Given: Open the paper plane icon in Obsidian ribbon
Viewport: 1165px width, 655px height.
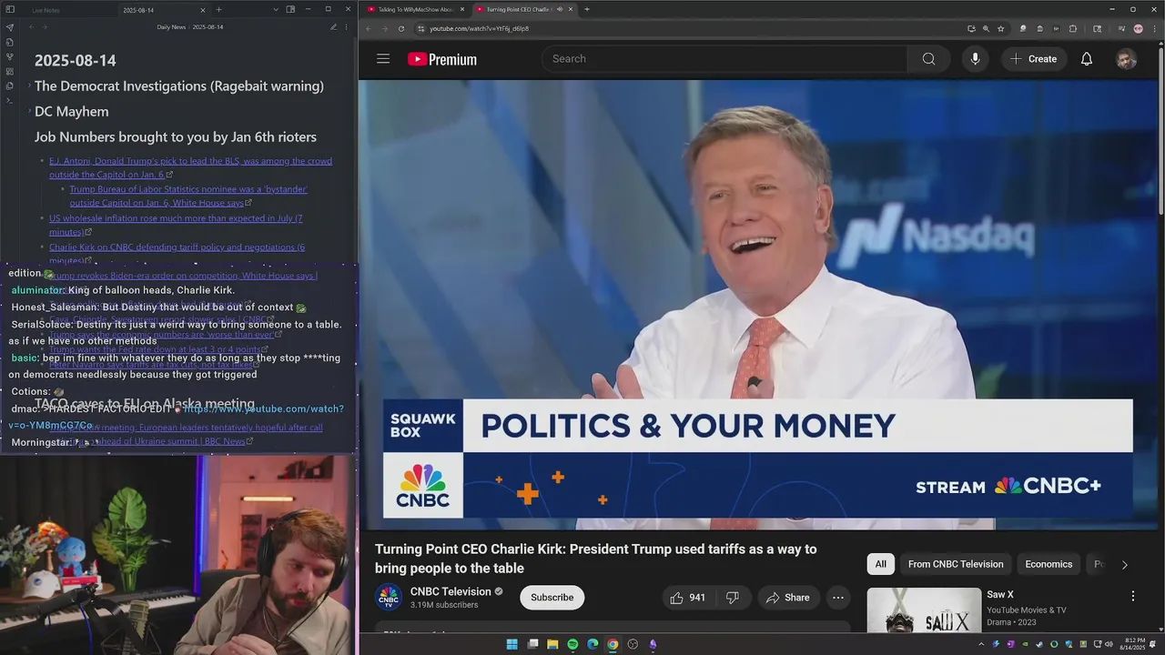Looking at the screenshot, I should pos(10,27).
